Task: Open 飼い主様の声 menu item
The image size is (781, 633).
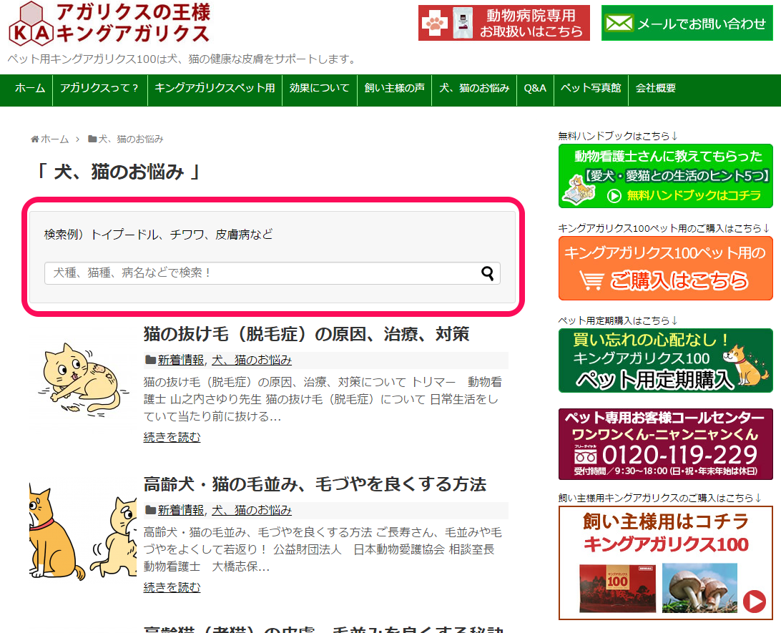Action: click(x=394, y=88)
